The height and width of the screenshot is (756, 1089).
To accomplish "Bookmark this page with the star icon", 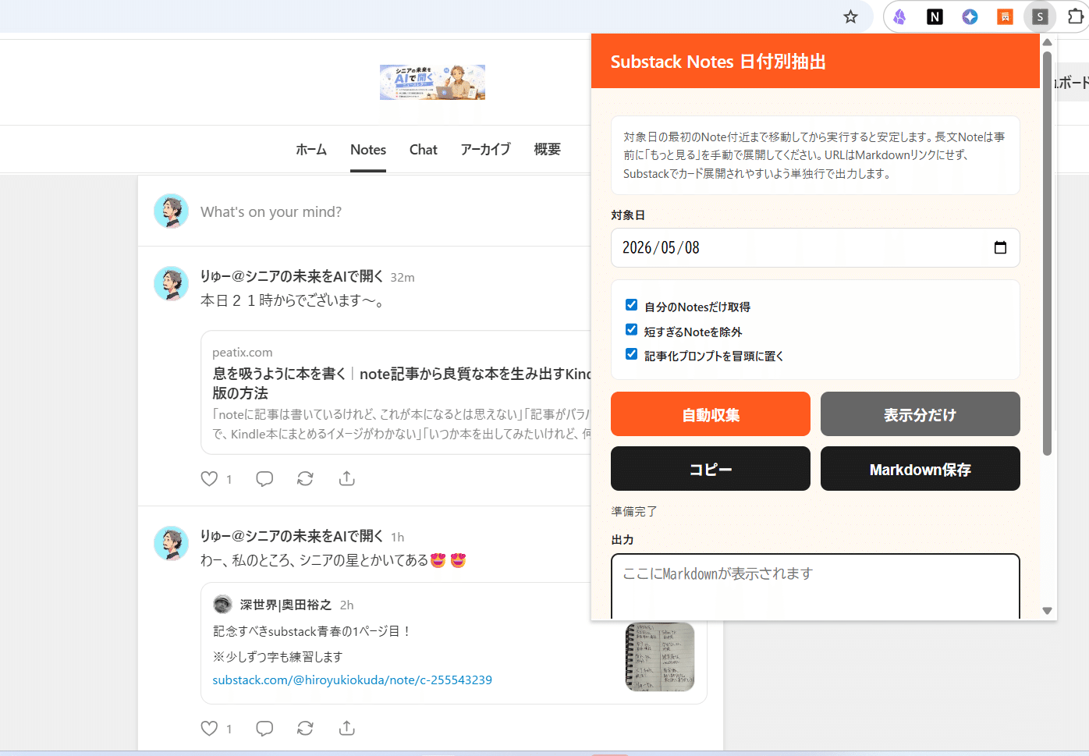I will (850, 16).
